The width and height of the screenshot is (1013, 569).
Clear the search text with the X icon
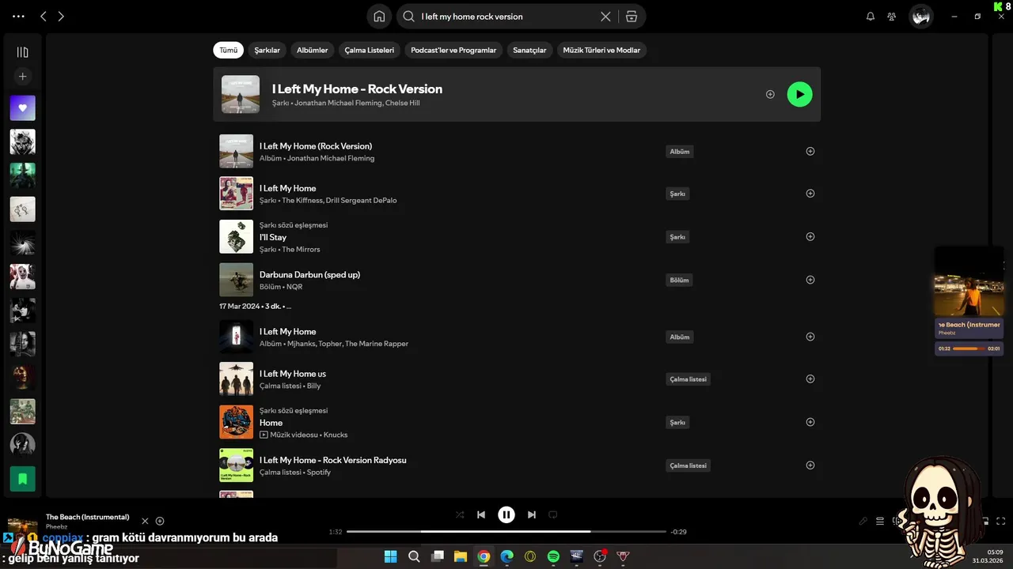(605, 17)
